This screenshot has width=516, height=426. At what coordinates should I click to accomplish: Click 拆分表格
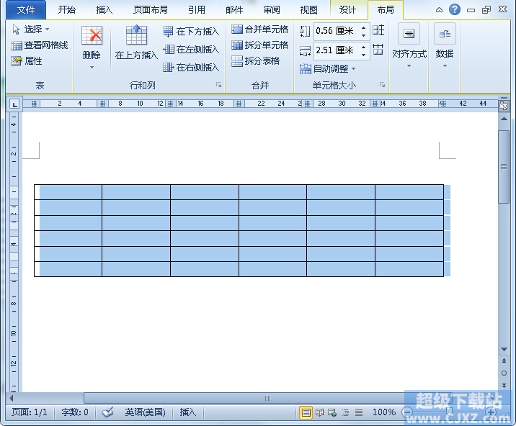pos(255,61)
